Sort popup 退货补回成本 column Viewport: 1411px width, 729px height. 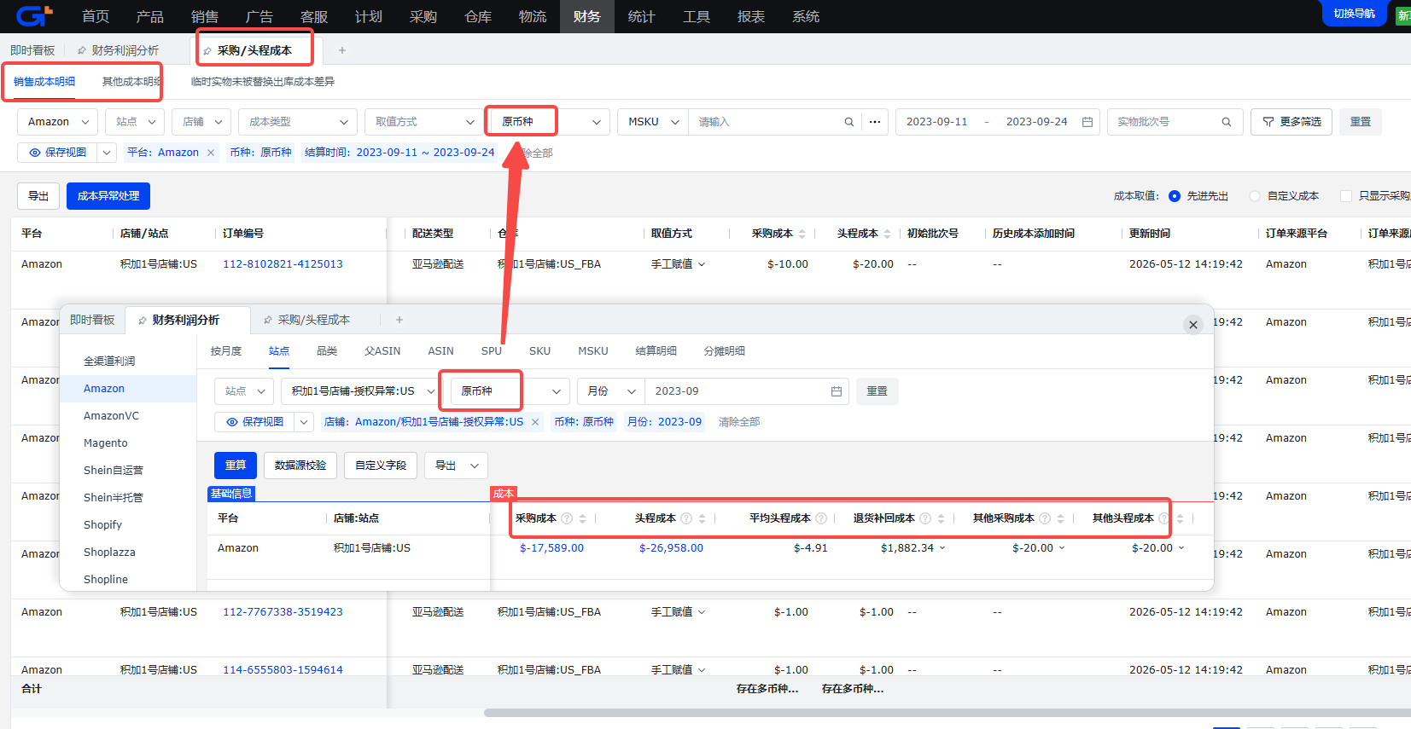(x=942, y=518)
